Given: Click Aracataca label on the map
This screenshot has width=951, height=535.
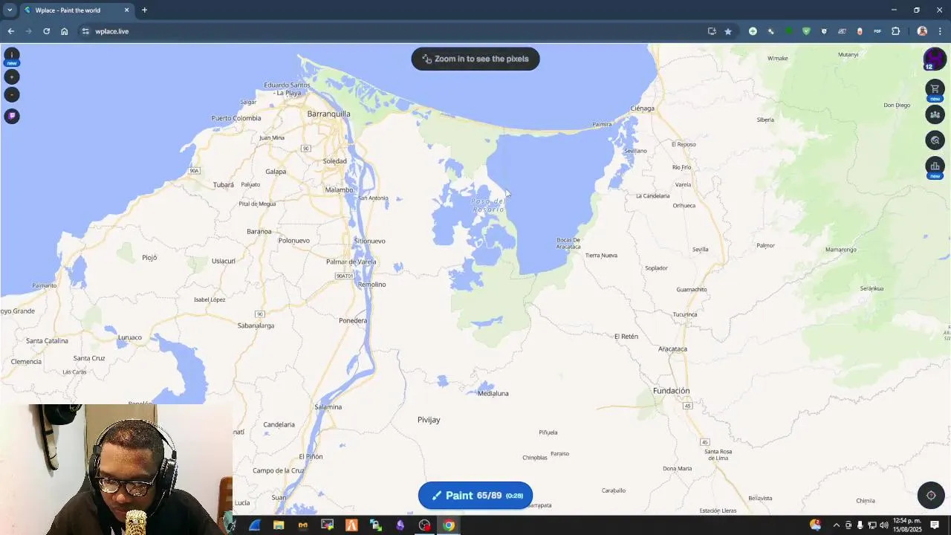Looking at the screenshot, I should click(672, 348).
